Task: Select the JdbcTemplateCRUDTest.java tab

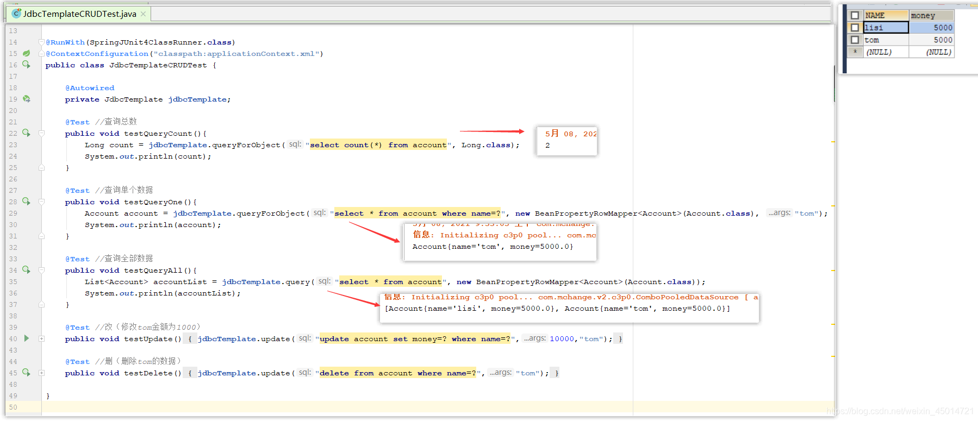Action: click(79, 14)
